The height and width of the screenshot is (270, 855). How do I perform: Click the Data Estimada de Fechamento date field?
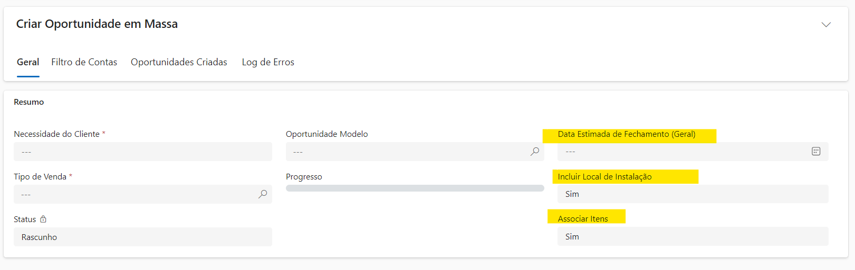683,152
